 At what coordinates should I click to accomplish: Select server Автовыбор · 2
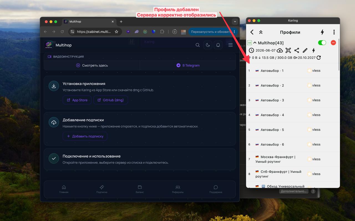[x=293, y=85]
